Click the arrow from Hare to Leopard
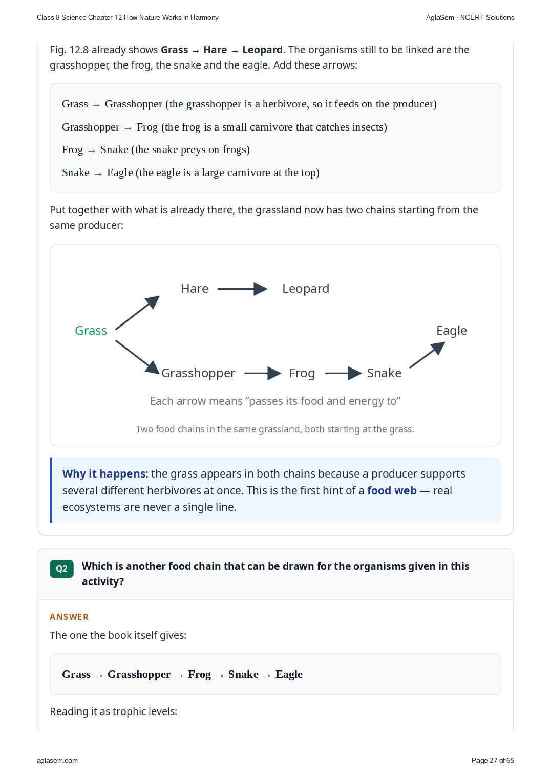 click(242, 289)
